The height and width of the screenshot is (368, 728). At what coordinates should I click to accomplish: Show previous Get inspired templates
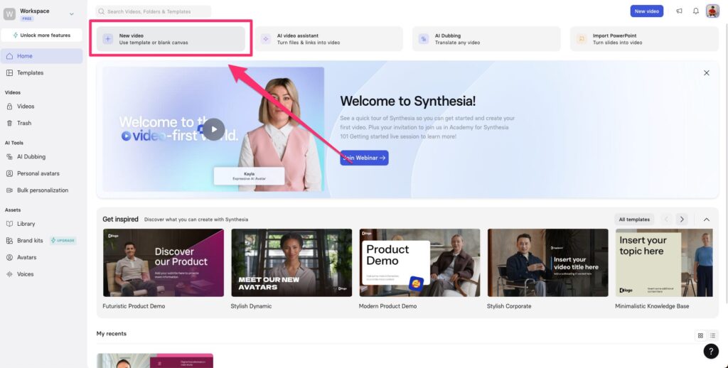[667, 220]
